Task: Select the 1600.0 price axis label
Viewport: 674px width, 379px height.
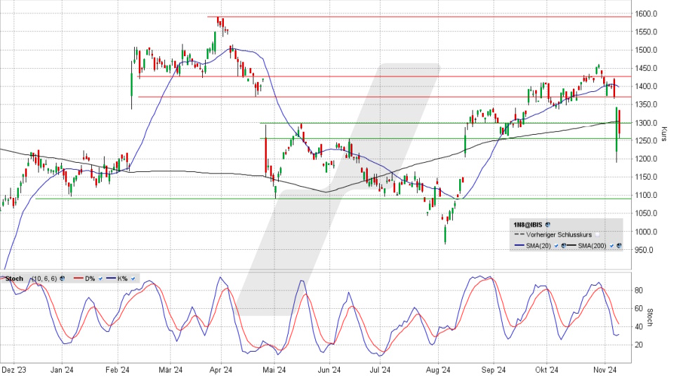Action: pyautogui.click(x=647, y=14)
